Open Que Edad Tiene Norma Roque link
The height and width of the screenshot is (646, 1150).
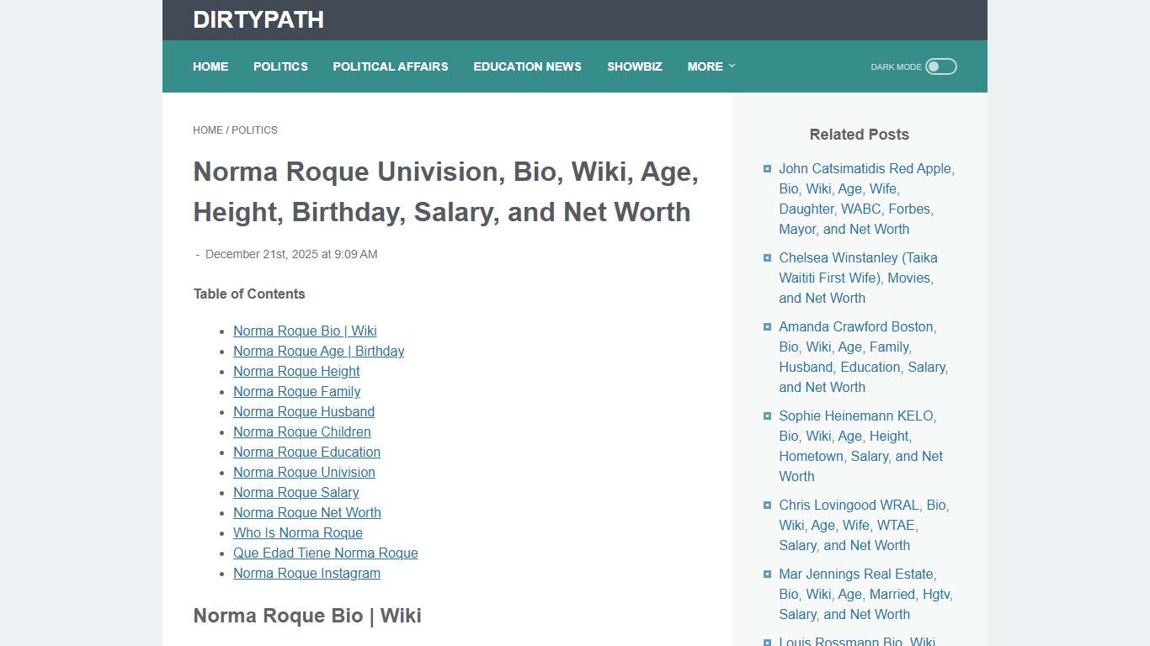(326, 553)
